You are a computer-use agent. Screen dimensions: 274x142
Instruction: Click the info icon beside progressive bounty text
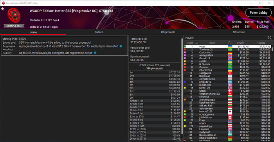click(121, 46)
